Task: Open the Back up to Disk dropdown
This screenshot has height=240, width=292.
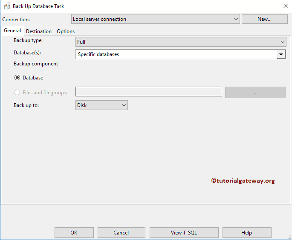Action: click(x=101, y=105)
